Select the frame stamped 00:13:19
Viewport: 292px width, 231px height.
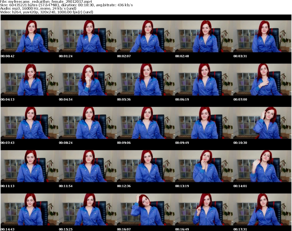pos(204,166)
